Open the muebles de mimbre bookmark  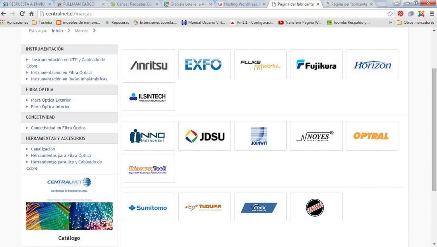tap(78, 23)
